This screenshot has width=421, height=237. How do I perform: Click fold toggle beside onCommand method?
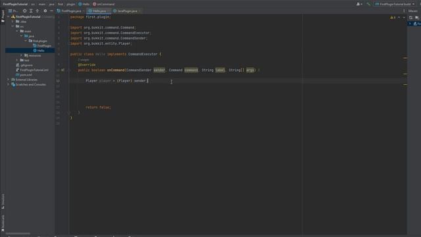[68, 70]
